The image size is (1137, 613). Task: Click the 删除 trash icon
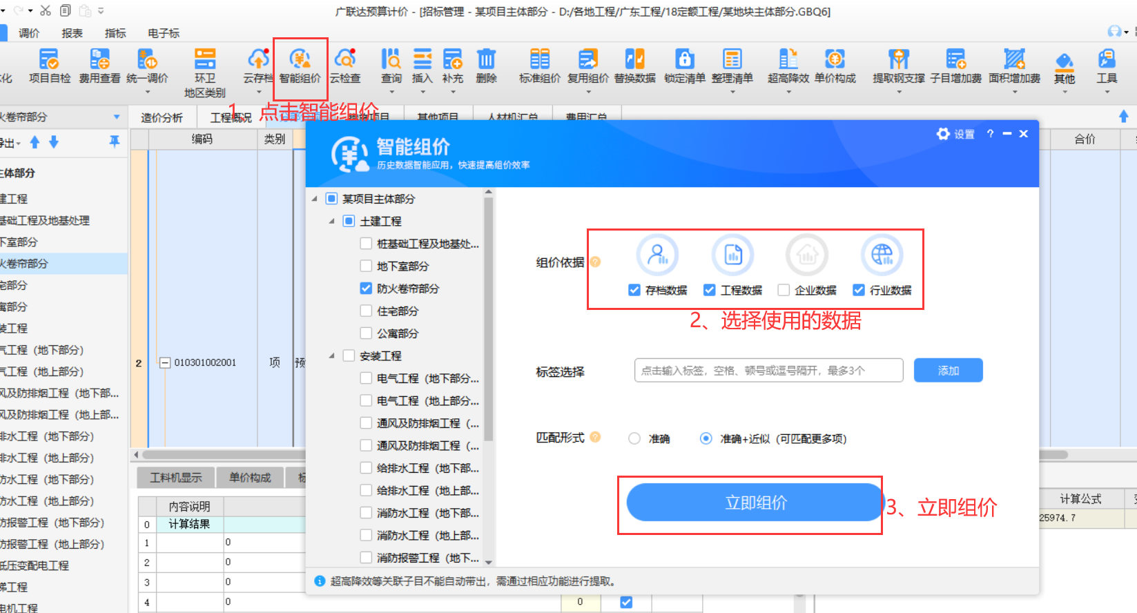[486, 59]
